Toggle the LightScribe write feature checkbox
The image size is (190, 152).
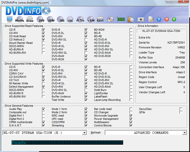[131, 93]
